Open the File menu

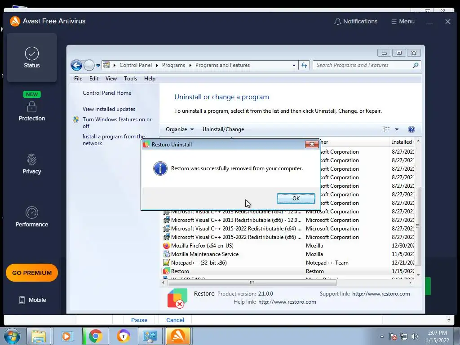pyautogui.click(x=78, y=78)
